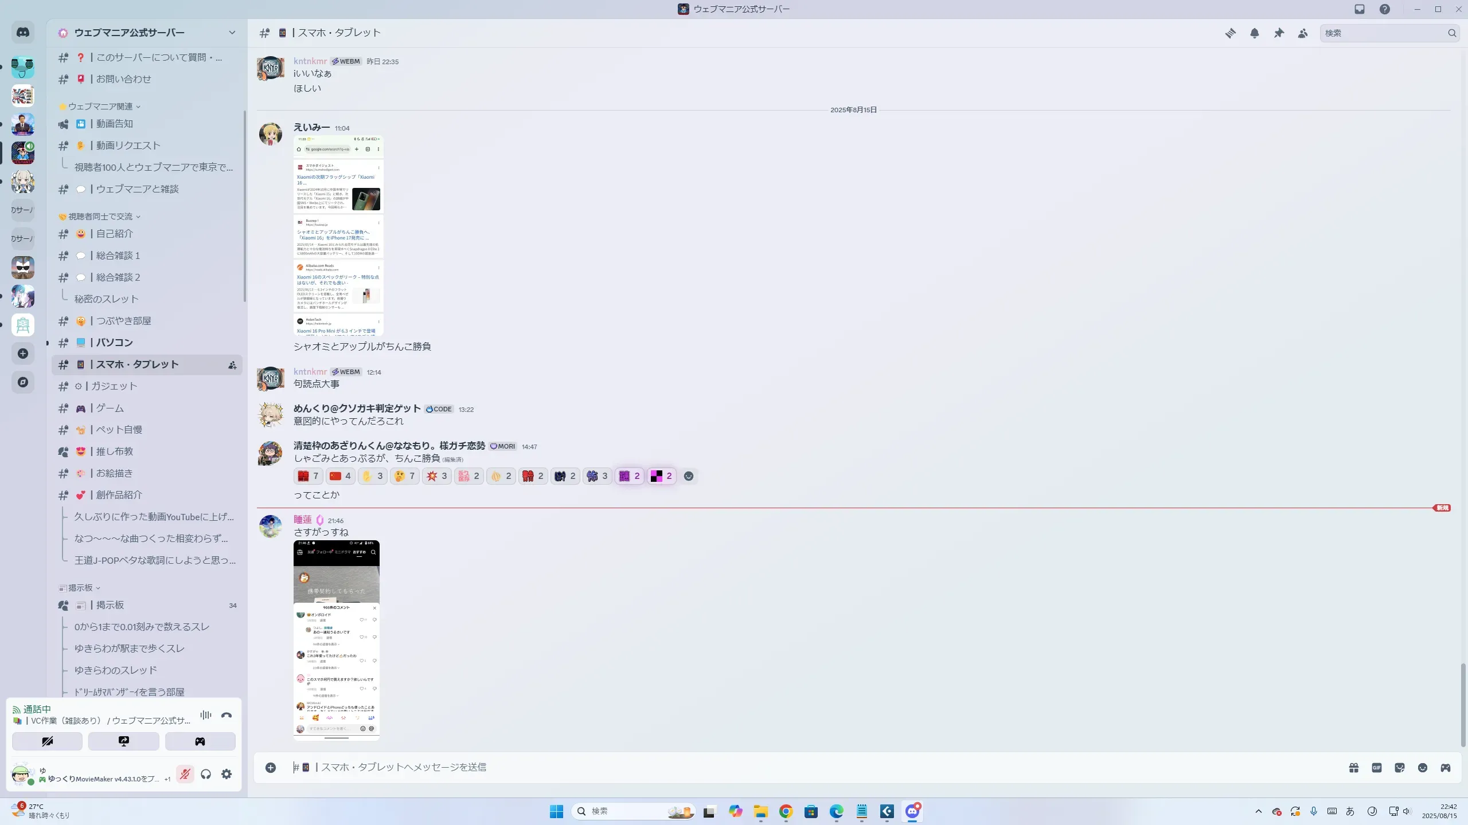This screenshot has width=1468, height=825.
Task: Toggle headphone deafen button
Action: (x=206, y=775)
